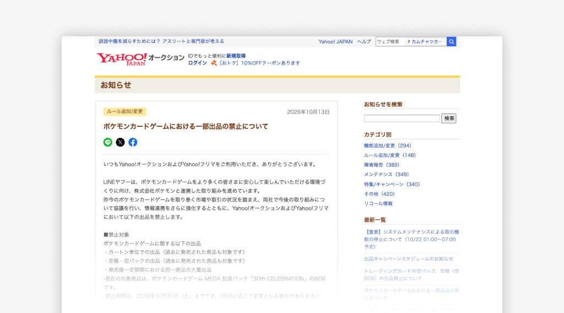564x313 pixels.
Task: Click the blue web search magnifier button
Action: click(x=452, y=42)
